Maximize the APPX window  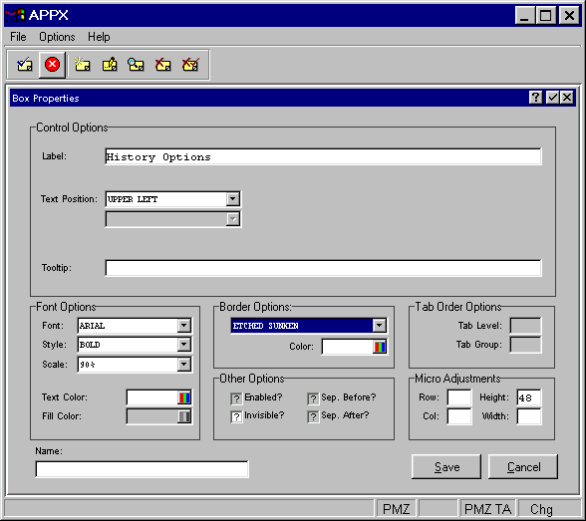tap(546, 16)
